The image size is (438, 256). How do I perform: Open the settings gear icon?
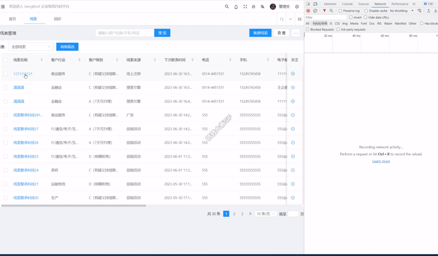tap(297, 6)
